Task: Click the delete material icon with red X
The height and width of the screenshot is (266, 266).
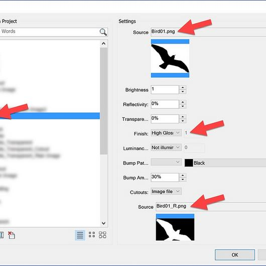Action: pos(12,235)
